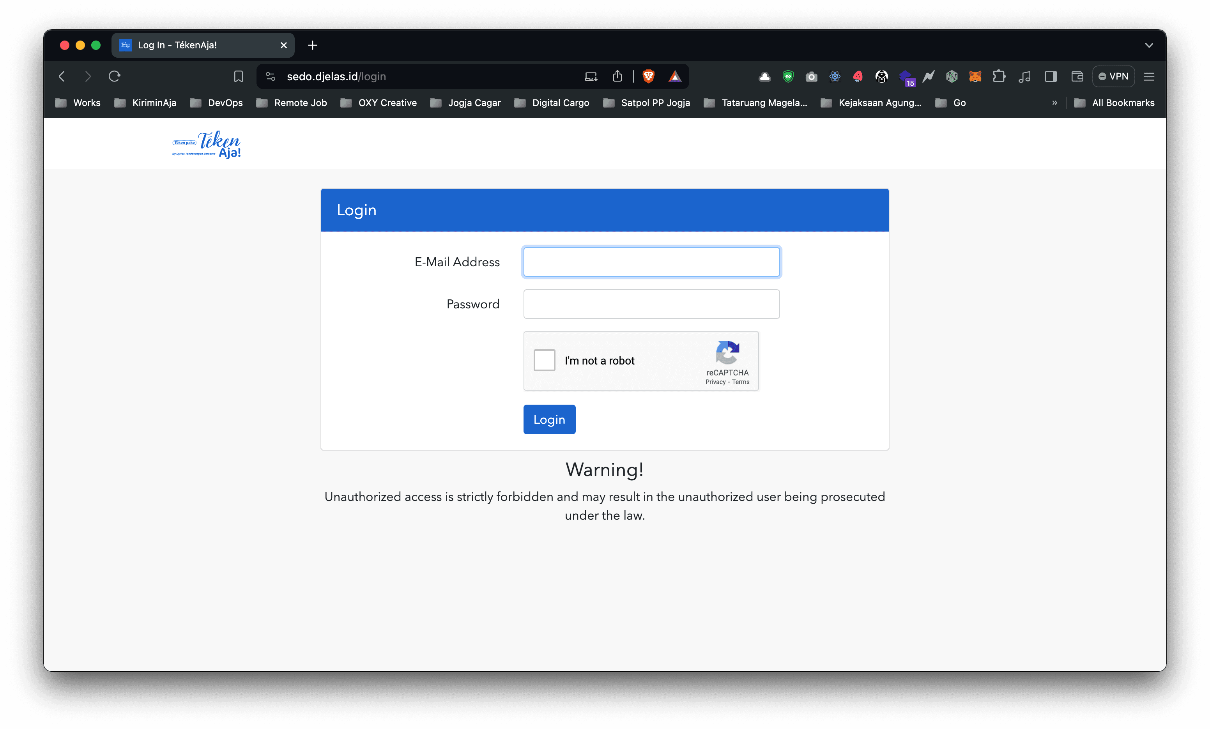Click the Login button
Screen dimensions: 1210x729
[x=550, y=419]
